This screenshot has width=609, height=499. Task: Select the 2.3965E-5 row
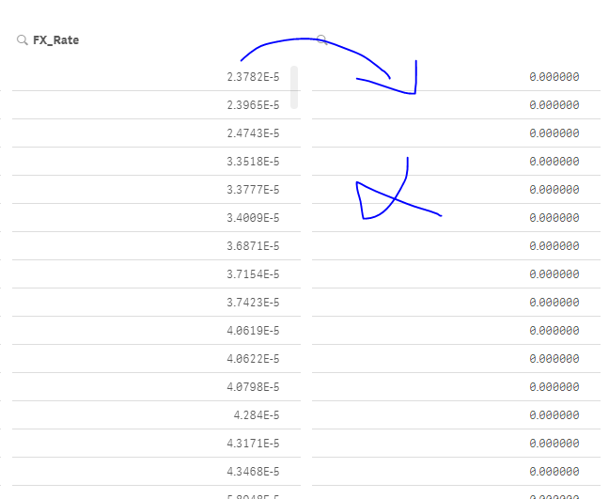pos(253,105)
